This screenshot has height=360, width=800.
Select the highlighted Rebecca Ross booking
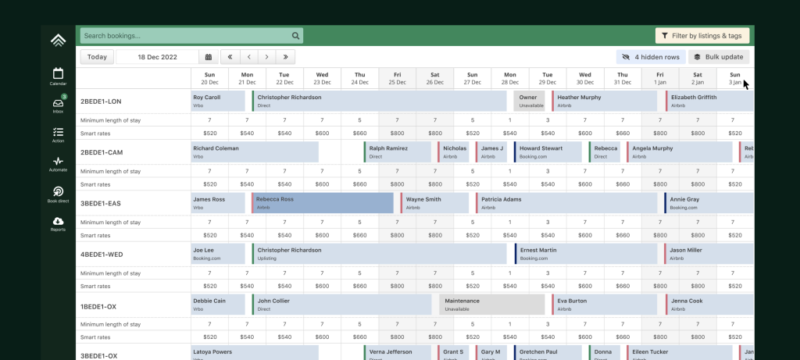click(x=322, y=203)
